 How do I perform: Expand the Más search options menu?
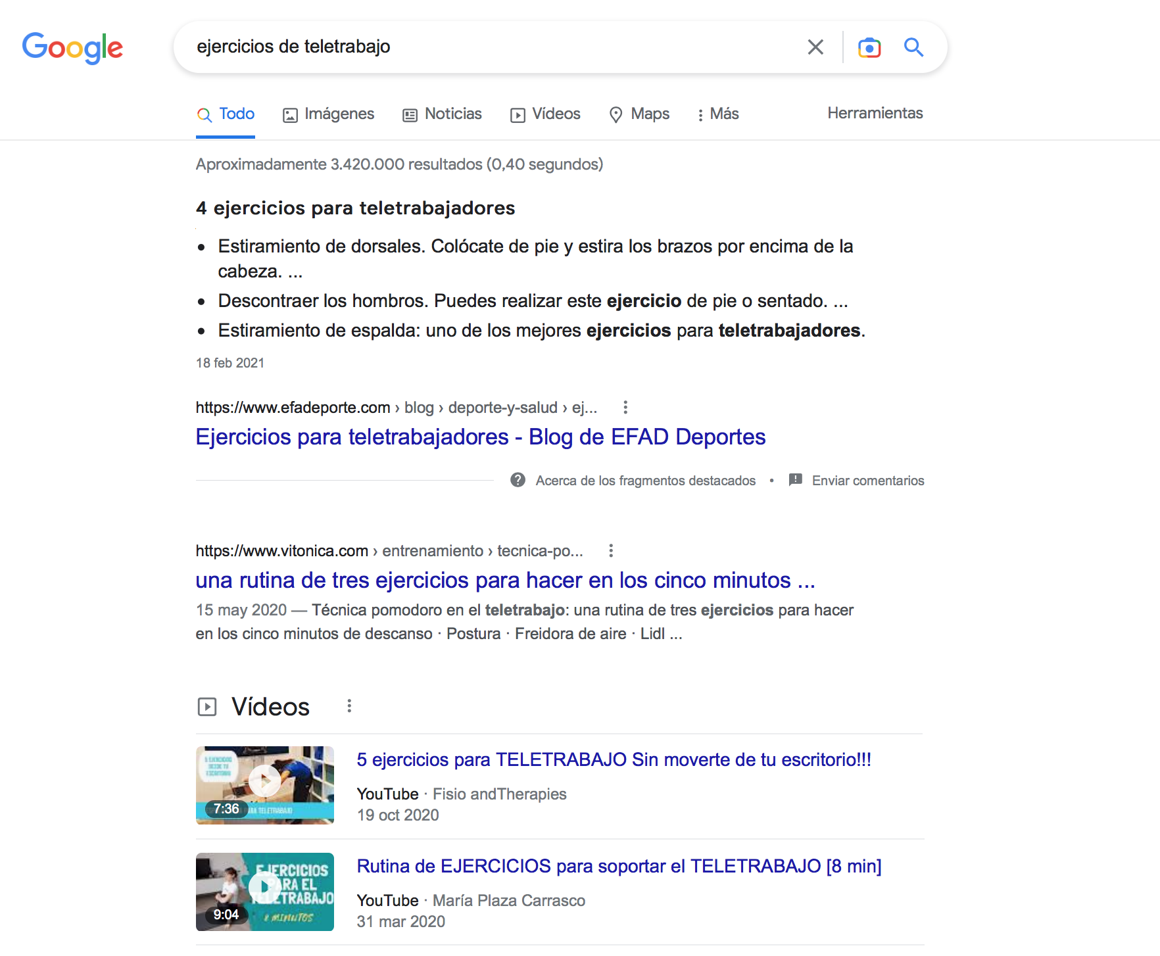718,114
